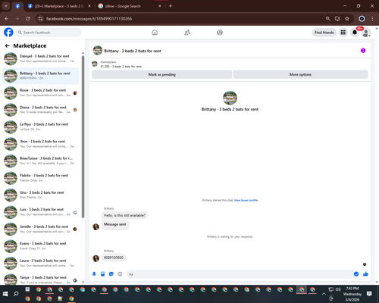This screenshot has height=303, width=379.
Task: Click the Find friends button
Action: pyautogui.click(x=324, y=33)
